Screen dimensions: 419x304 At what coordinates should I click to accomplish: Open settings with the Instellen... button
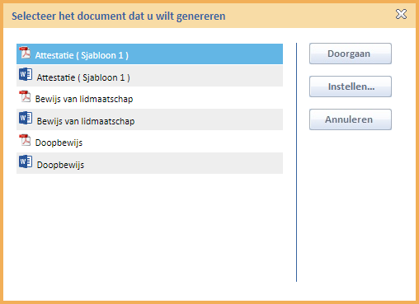tap(351, 87)
